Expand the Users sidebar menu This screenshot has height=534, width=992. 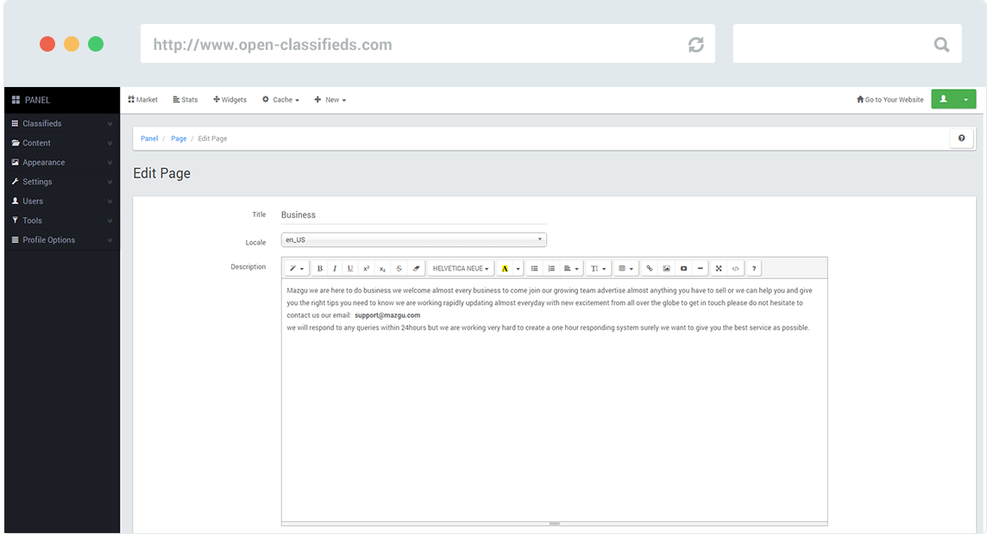(x=62, y=201)
